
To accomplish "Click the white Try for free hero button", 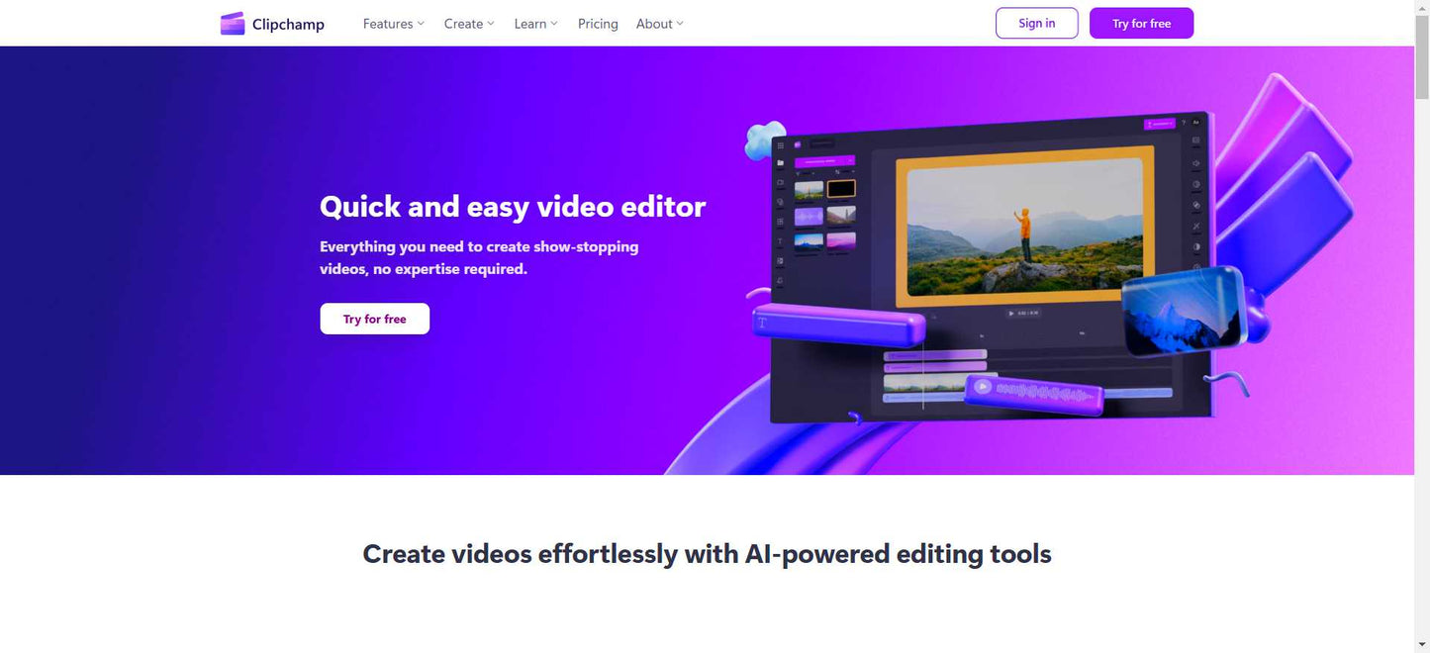I will [x=374, y=319].
